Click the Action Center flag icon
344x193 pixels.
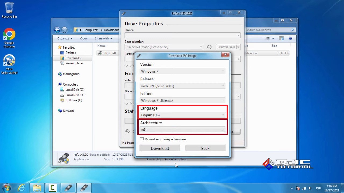tap(298, 188)
